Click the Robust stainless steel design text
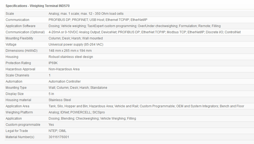The image size is (254, 144). point(71,57)
